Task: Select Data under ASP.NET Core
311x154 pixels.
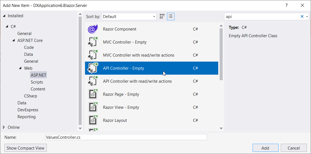Action: coord(29,54)
